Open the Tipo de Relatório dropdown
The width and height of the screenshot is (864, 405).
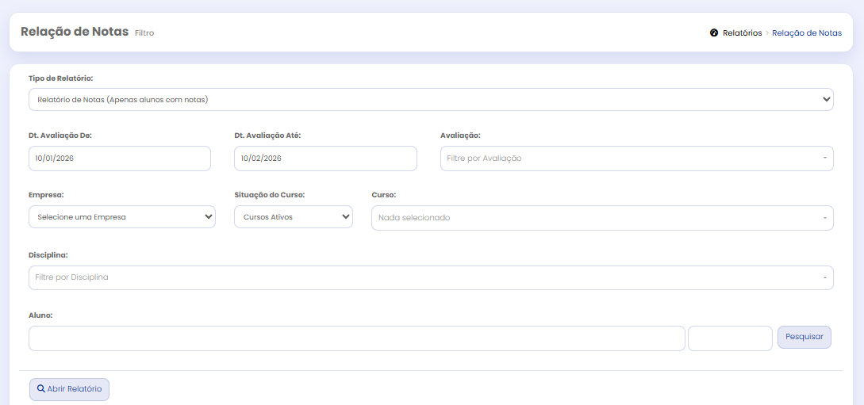pos(431,100)
